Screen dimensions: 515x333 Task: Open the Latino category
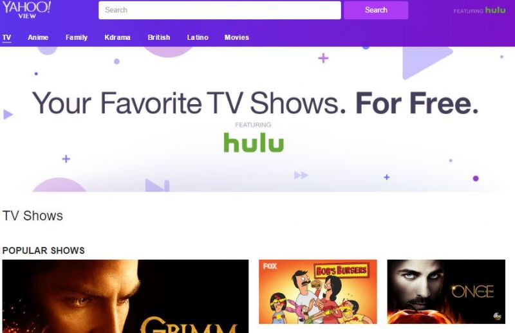click(x=198, y=37)
